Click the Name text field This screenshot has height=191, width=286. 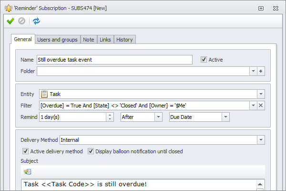tap(114, 60)
